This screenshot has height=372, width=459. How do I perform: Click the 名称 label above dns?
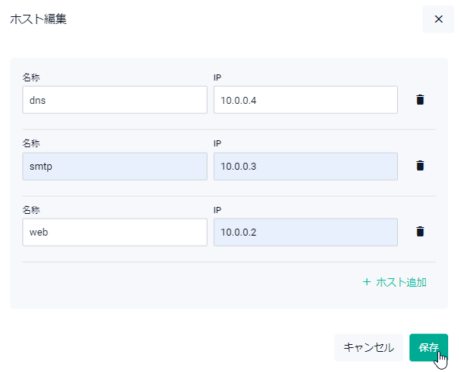[31, 77]
